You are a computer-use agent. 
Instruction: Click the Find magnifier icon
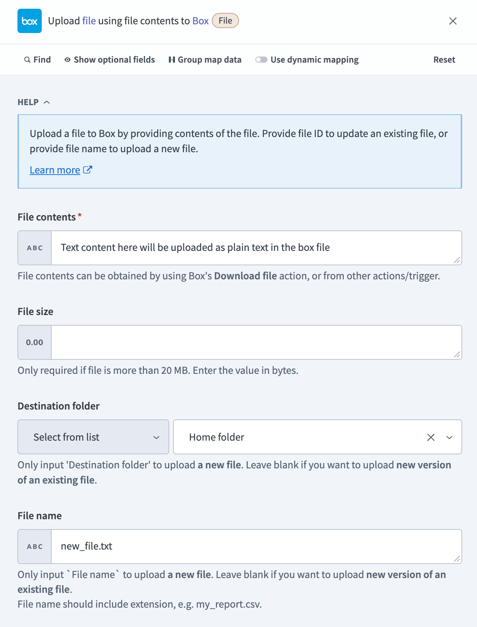click(x=27, y=60)
